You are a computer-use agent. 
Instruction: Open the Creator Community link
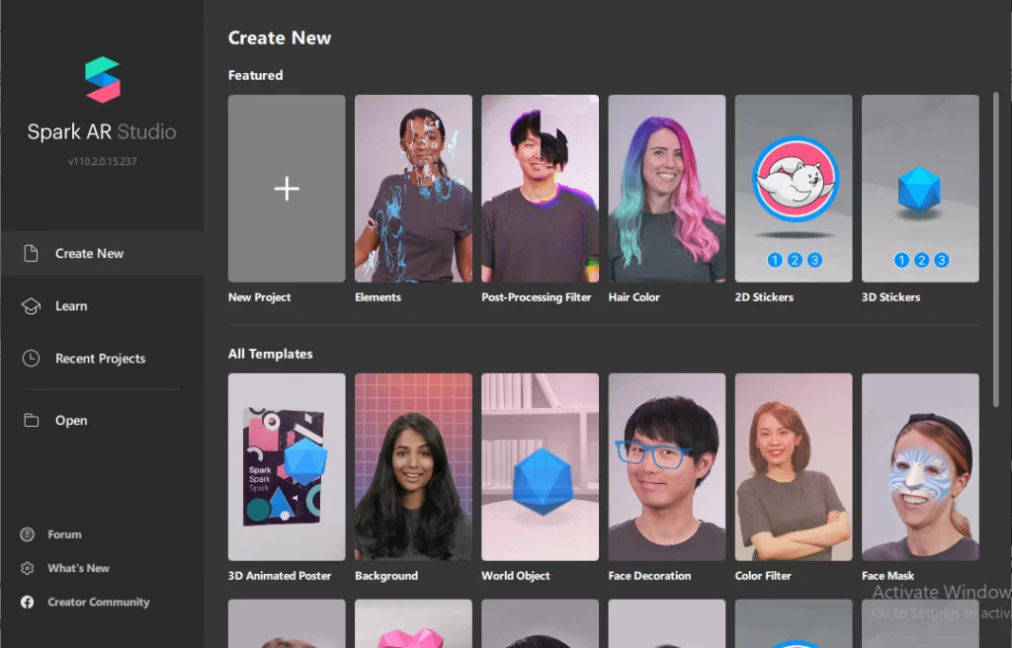tap(98, 602)
